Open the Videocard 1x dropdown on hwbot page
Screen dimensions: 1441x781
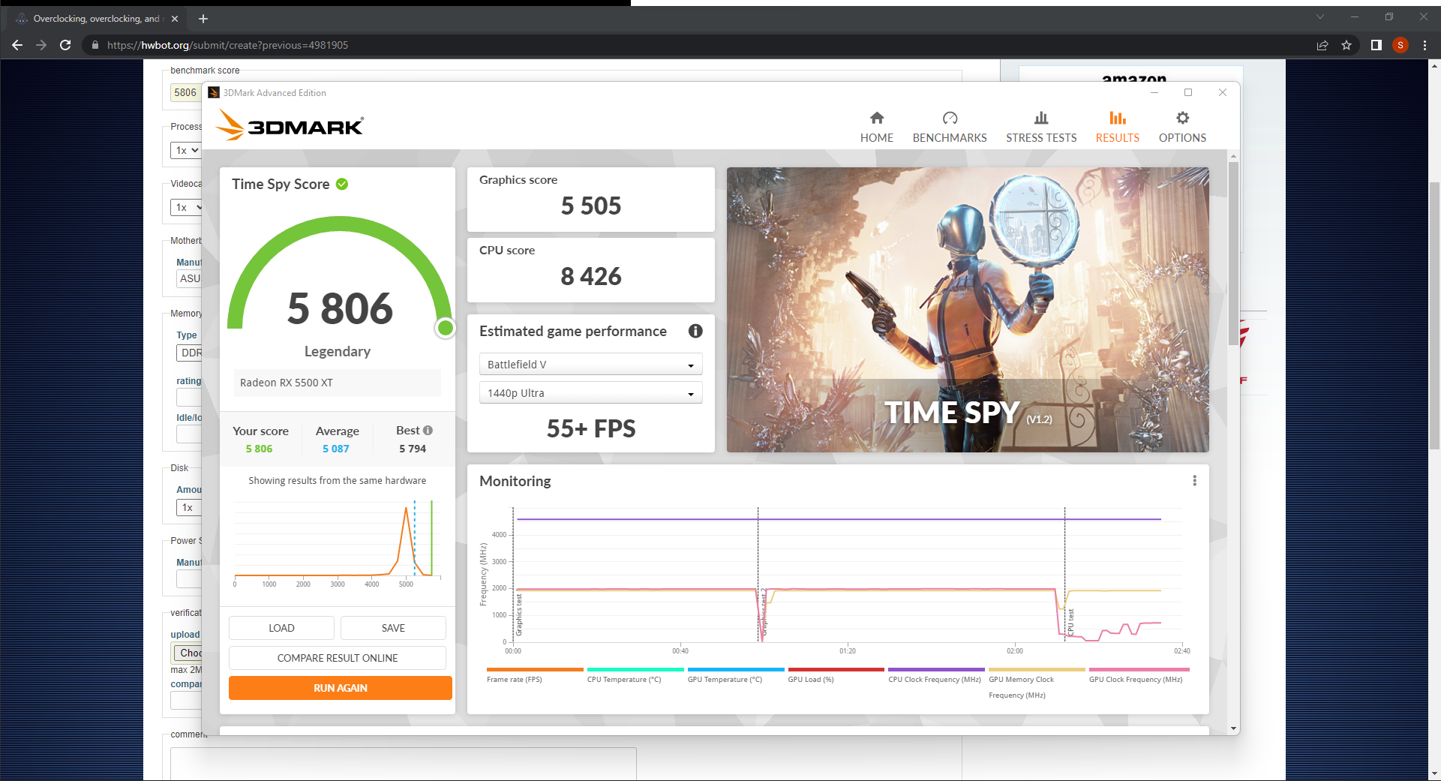click(x=186, y=207)
